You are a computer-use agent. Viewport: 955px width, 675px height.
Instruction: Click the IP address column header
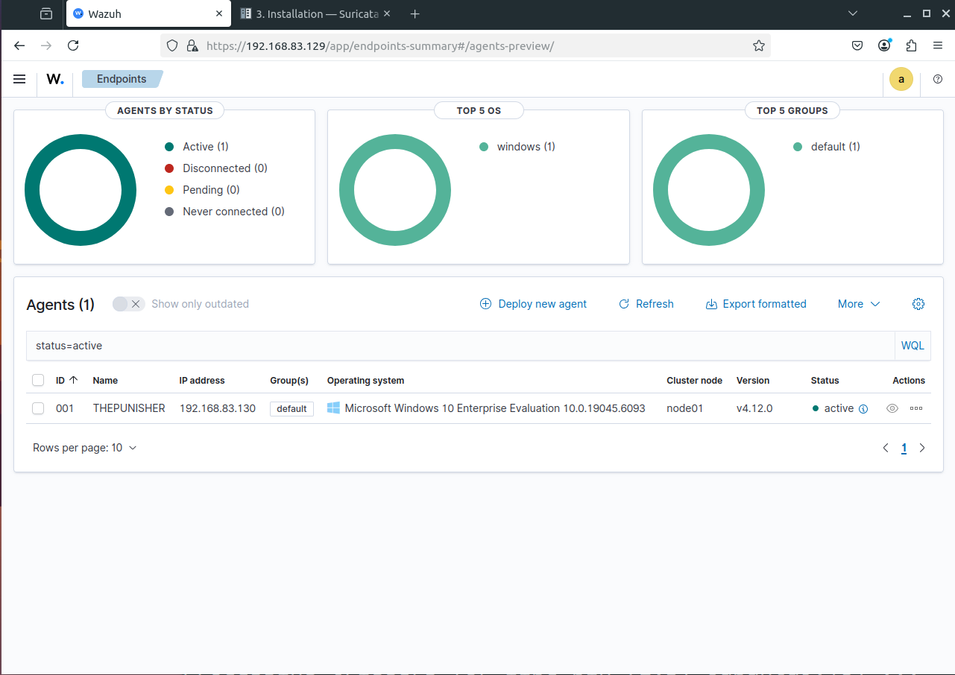point(202,380)
